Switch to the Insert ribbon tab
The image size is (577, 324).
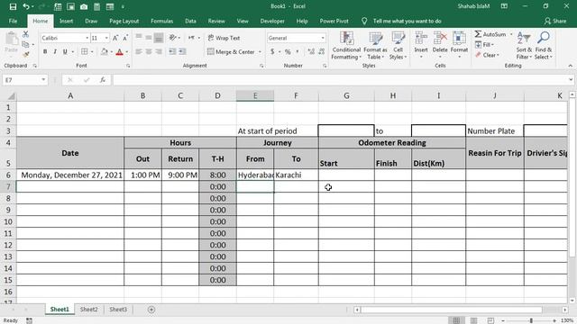tap(66, 21)
